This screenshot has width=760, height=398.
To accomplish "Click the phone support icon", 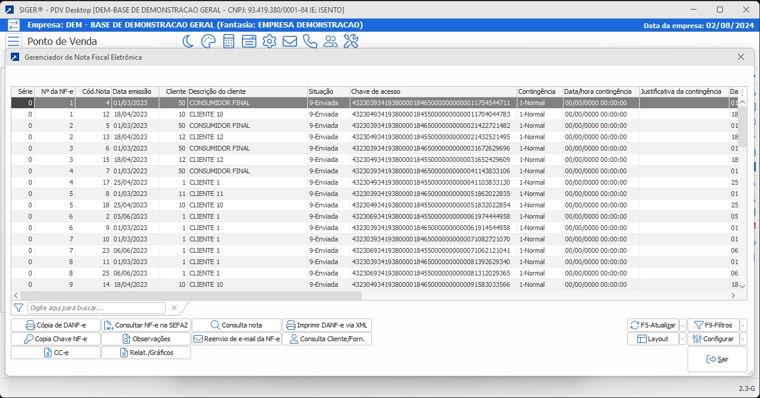I will coord(310,41).
